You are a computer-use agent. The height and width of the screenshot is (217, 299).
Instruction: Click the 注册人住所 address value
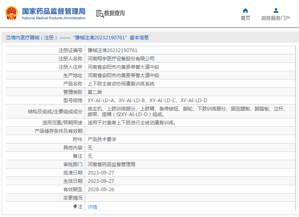[123, 67]
